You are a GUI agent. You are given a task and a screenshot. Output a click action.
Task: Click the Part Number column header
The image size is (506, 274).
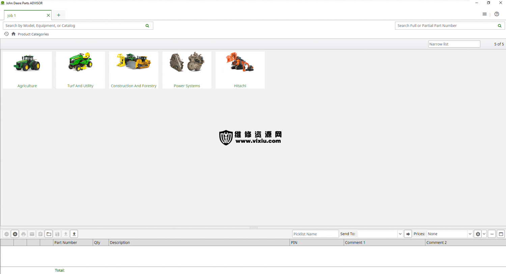tap(73, 243)
